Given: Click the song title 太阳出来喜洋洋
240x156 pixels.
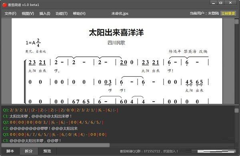Looking at the screenshot, I should coord(116,32).
